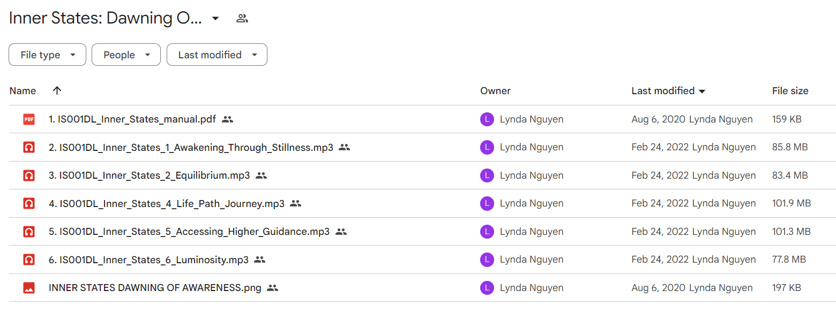Screen dimensions: 836x336
Task: Click shared icon next to 2_Equilibrium.mp3
Action: pyautogui.click(x=262, y=175)
